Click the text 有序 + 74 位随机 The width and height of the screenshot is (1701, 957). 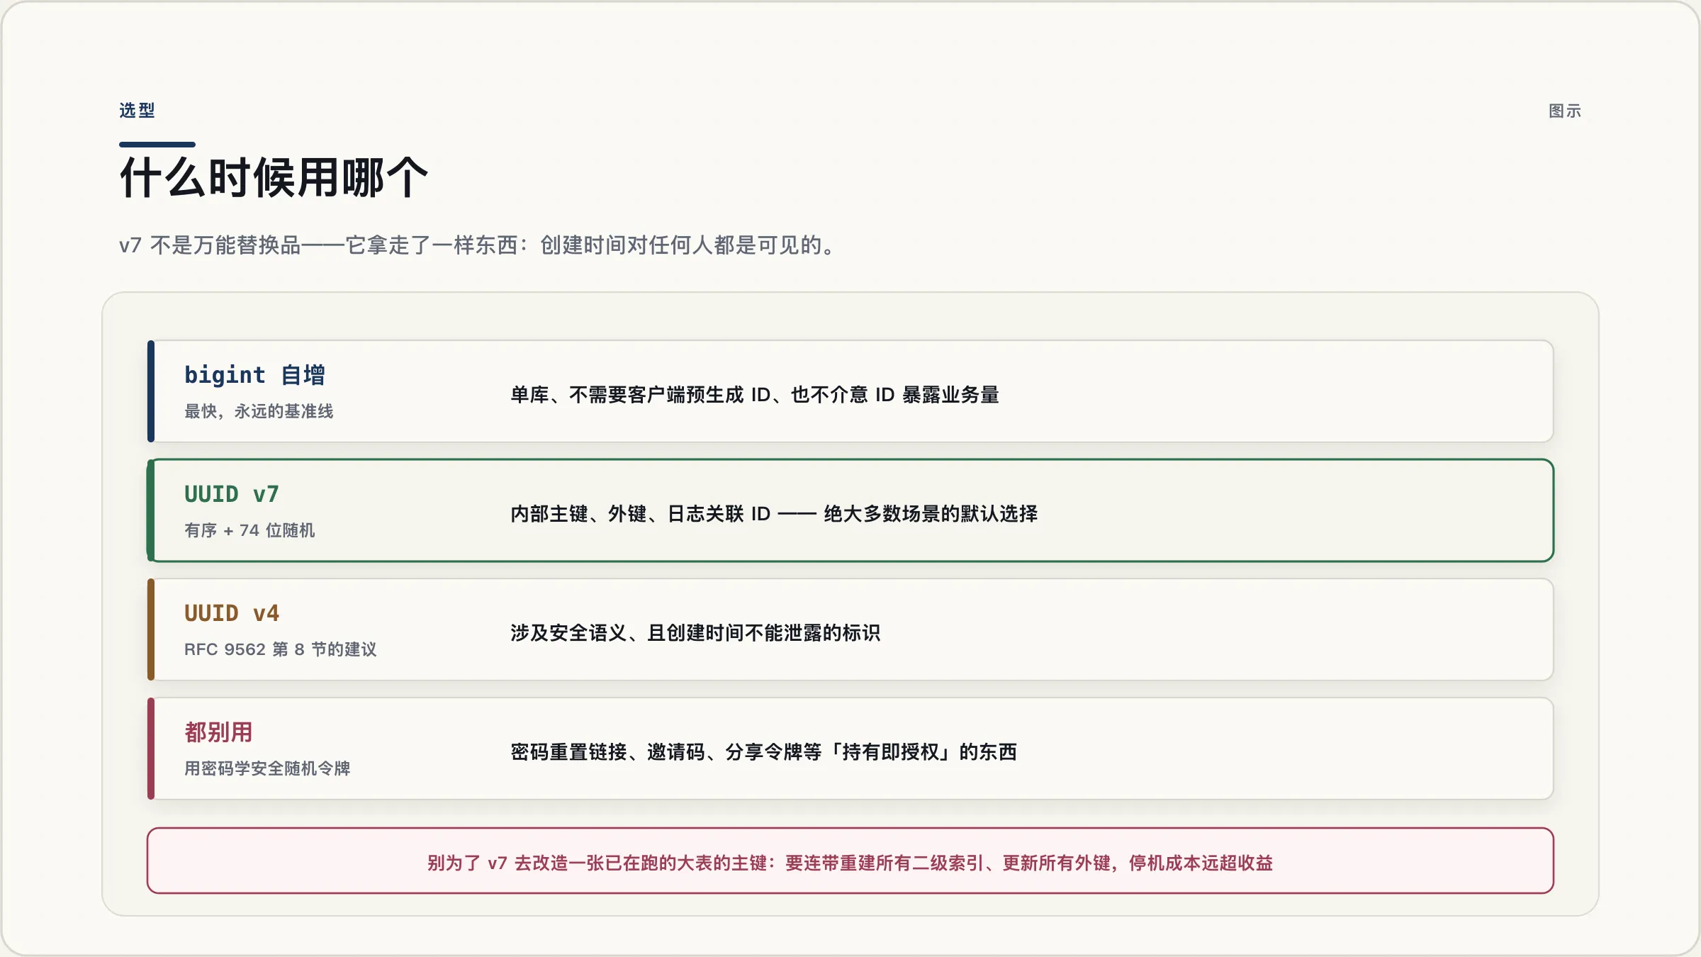coord(249,530)
